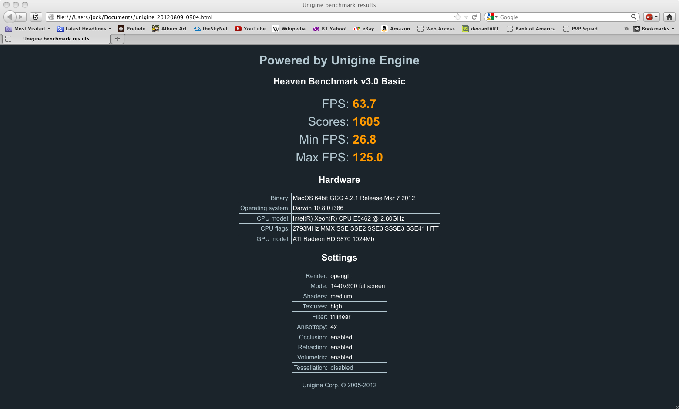Reload the page with the refresh icon
The height and width of the screenshot is (409, 679).
click(474, 17)
